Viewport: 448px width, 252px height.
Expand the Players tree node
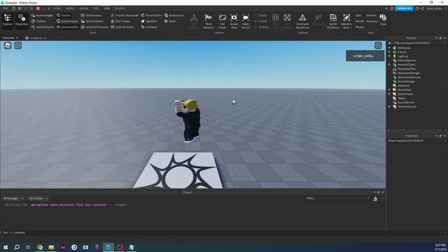click(389, 52)
